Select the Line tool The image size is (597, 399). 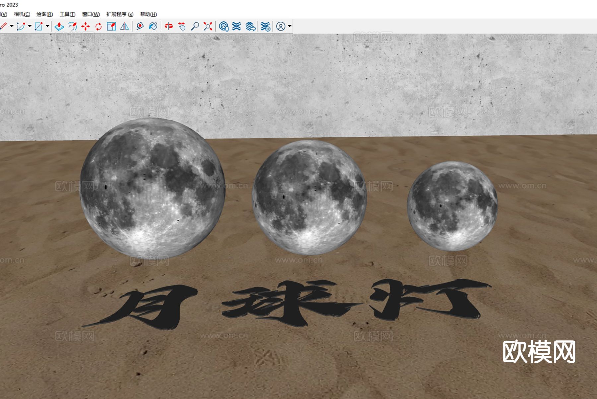4,25
